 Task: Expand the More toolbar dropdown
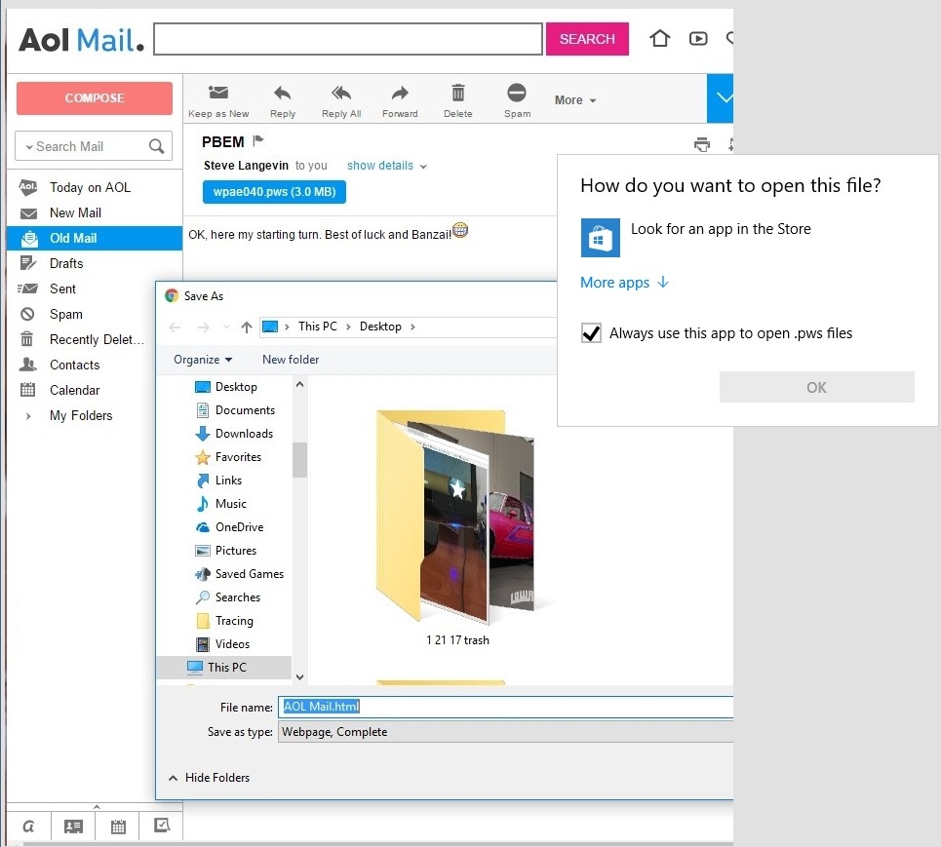point(575,100)
